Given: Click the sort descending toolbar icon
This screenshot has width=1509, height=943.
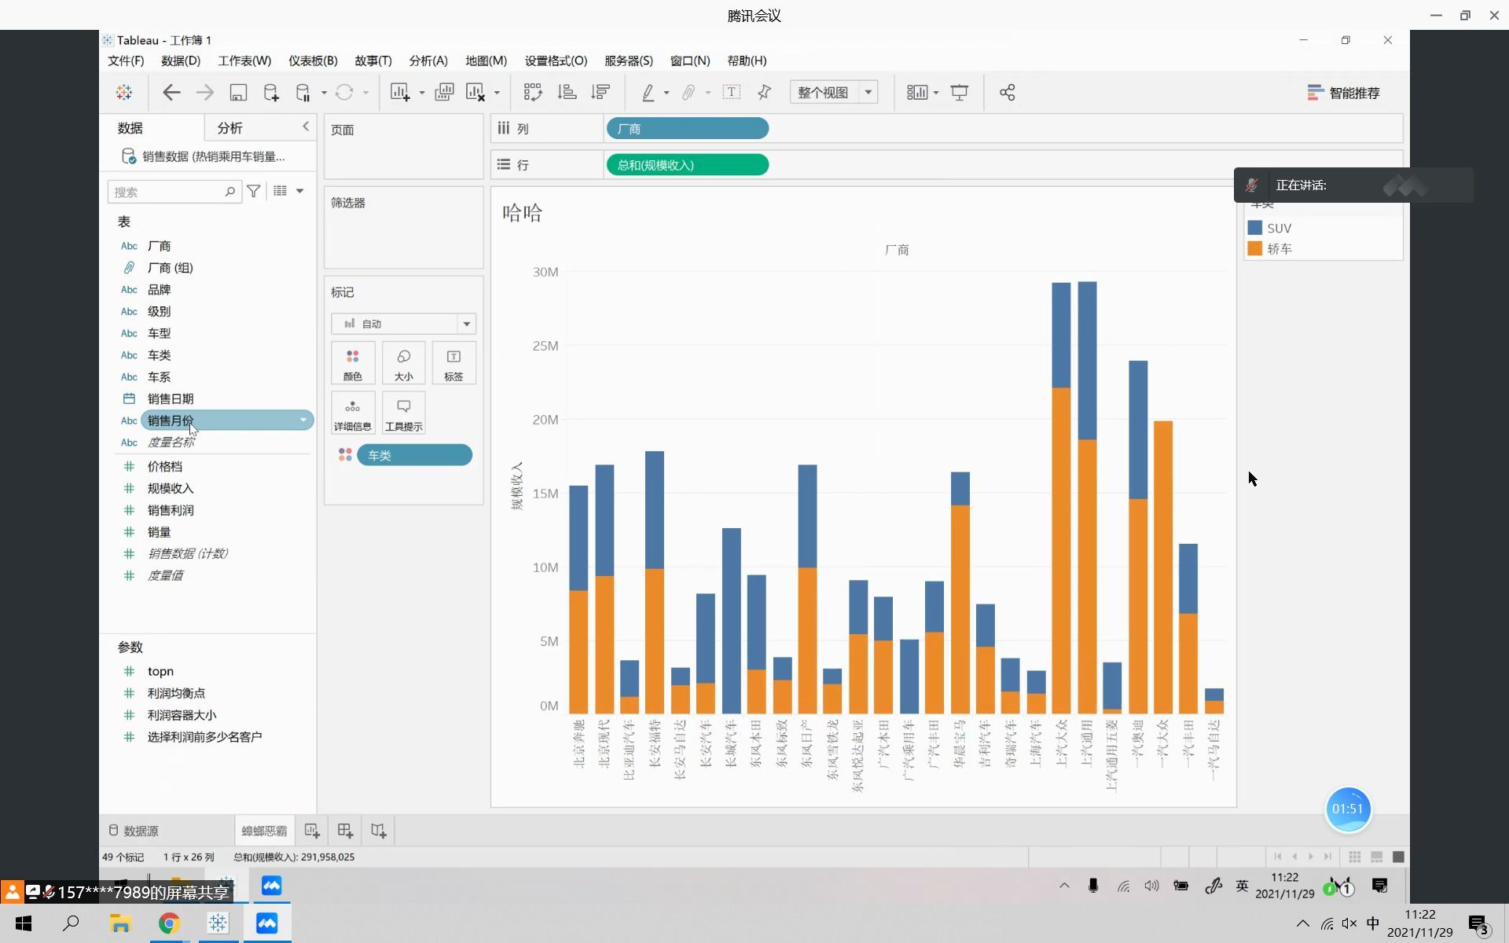Looking at the screenshot, I should point(600,93).
